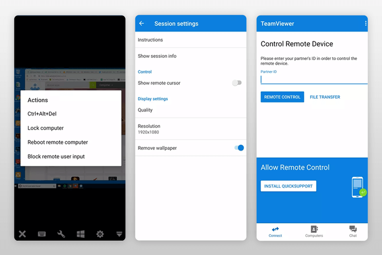
Task: Tap INSTALL QUICKSUPPORT button
Action: pyautogui.click(x=288, y=186)
